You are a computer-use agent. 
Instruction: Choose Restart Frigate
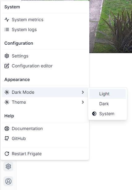tap(45, 154)
